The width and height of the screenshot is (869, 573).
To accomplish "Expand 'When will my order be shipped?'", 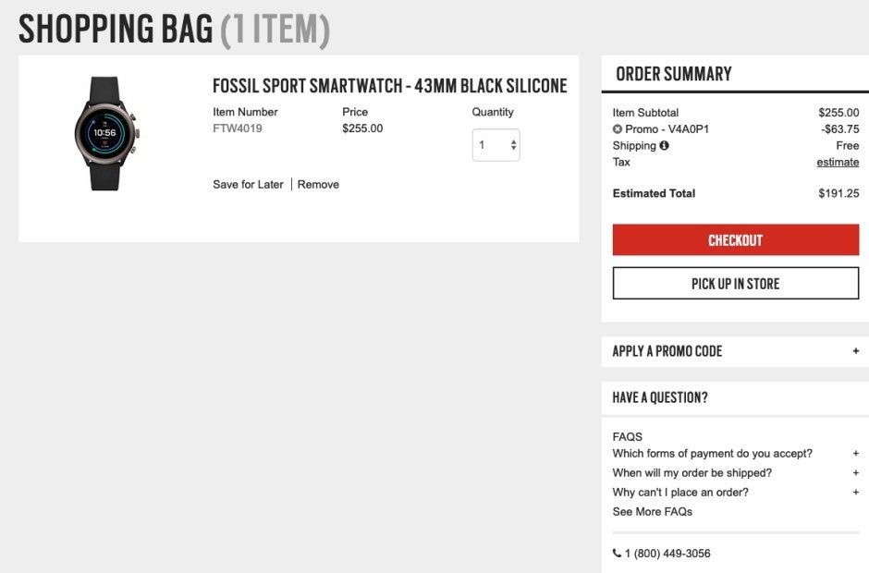I will point(856,472).
